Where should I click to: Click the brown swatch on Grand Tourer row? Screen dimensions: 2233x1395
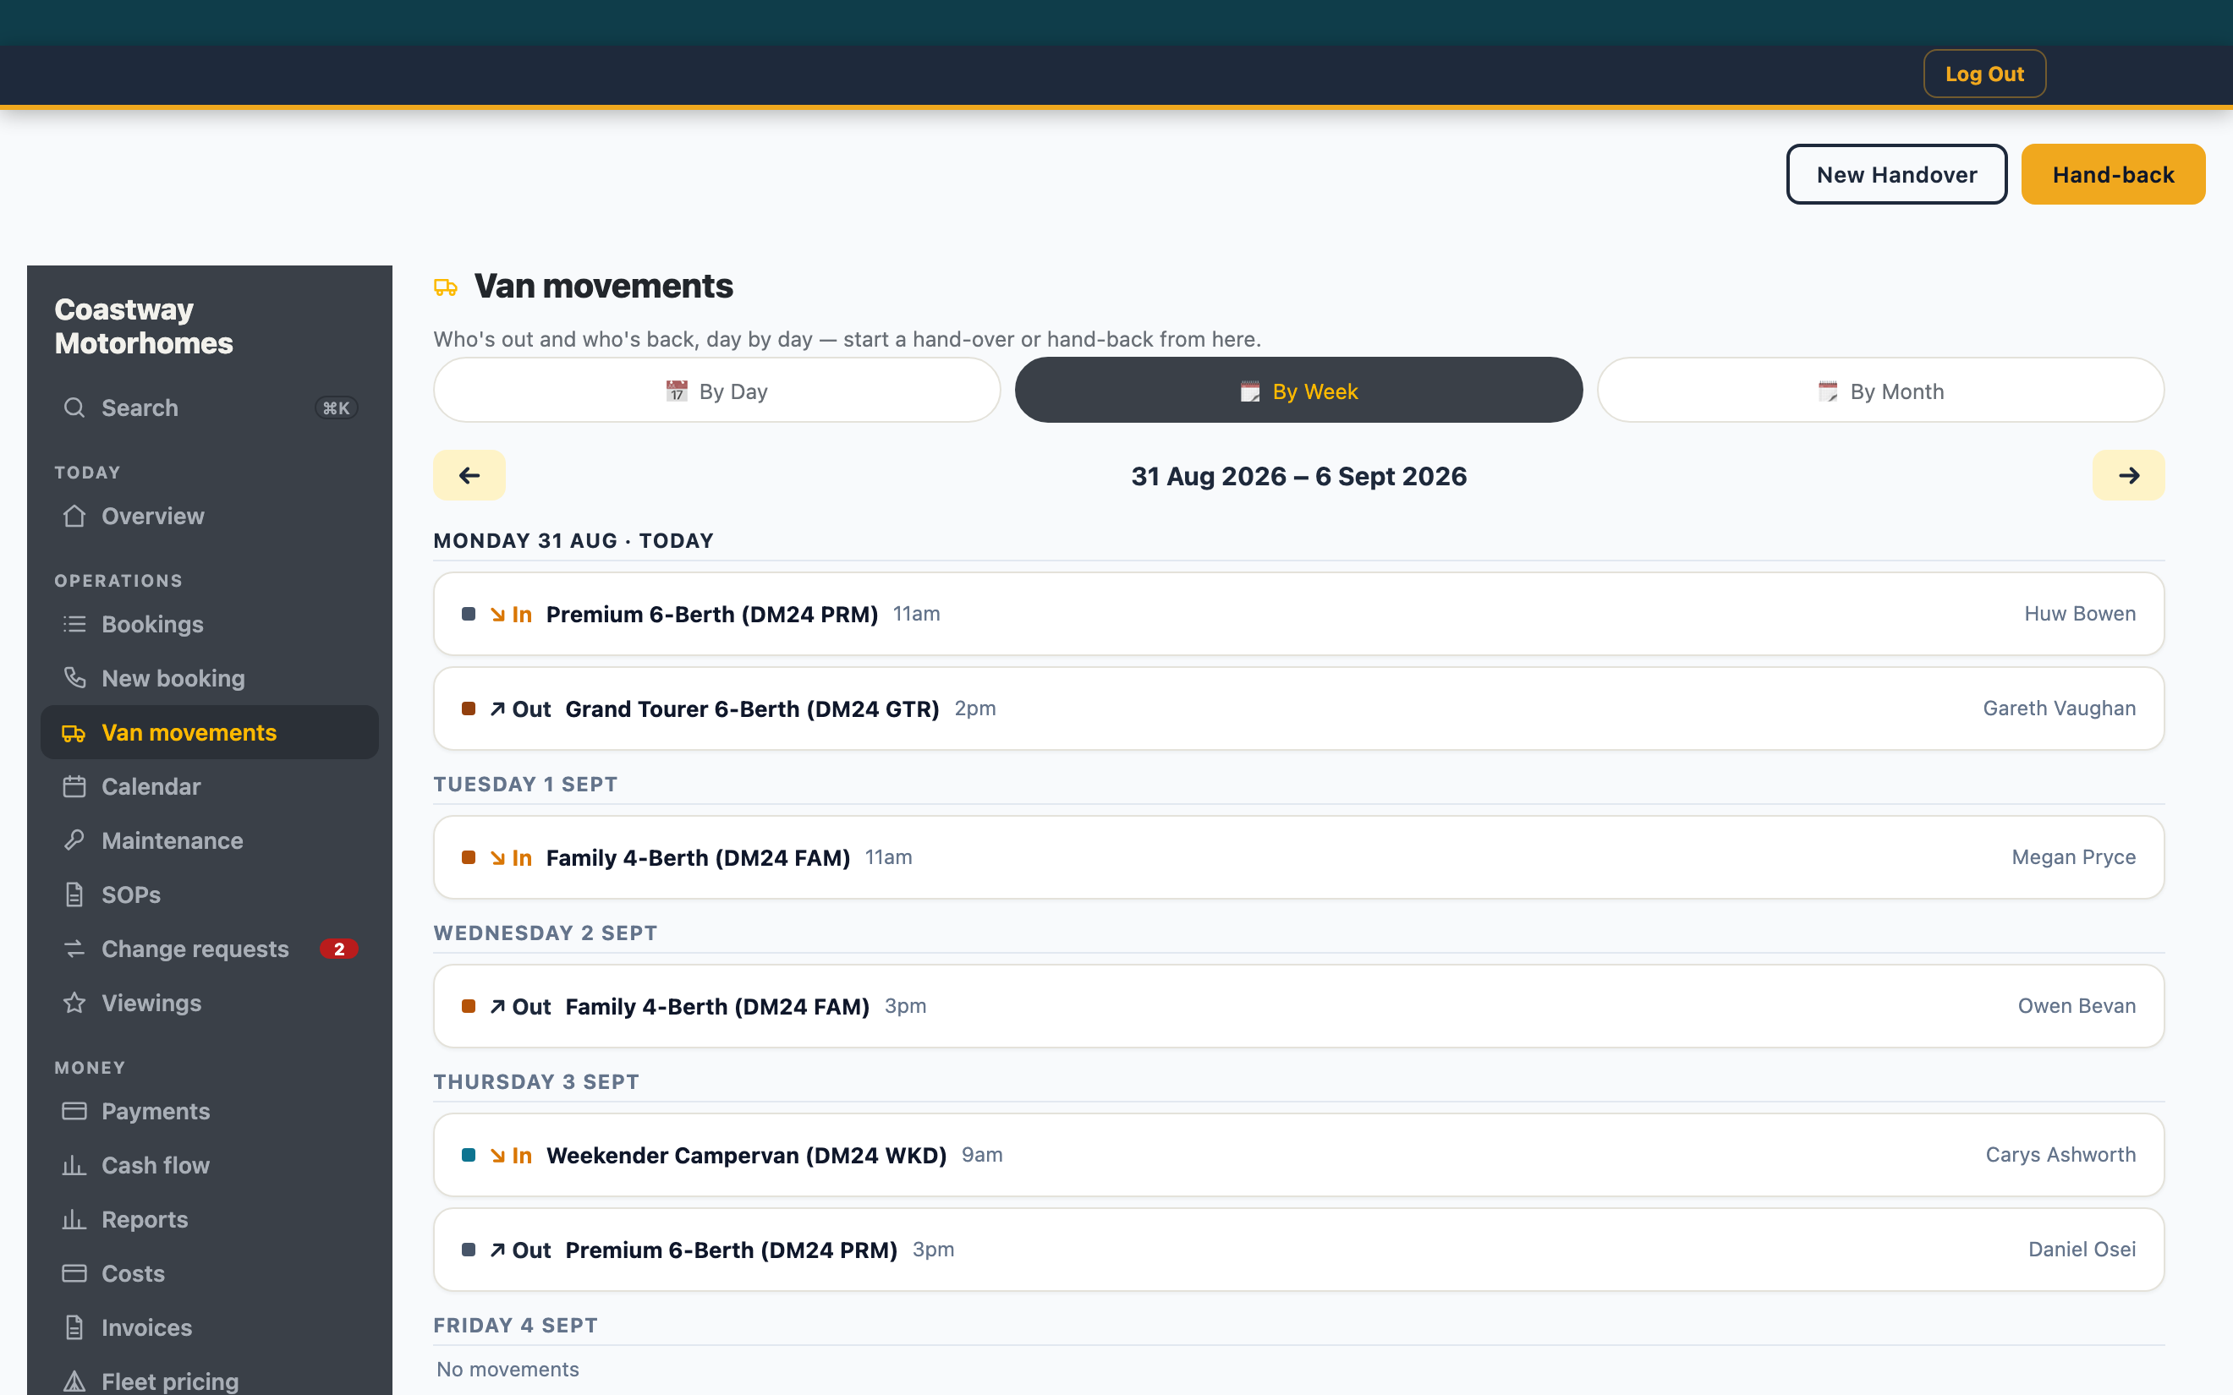(469, 708)
